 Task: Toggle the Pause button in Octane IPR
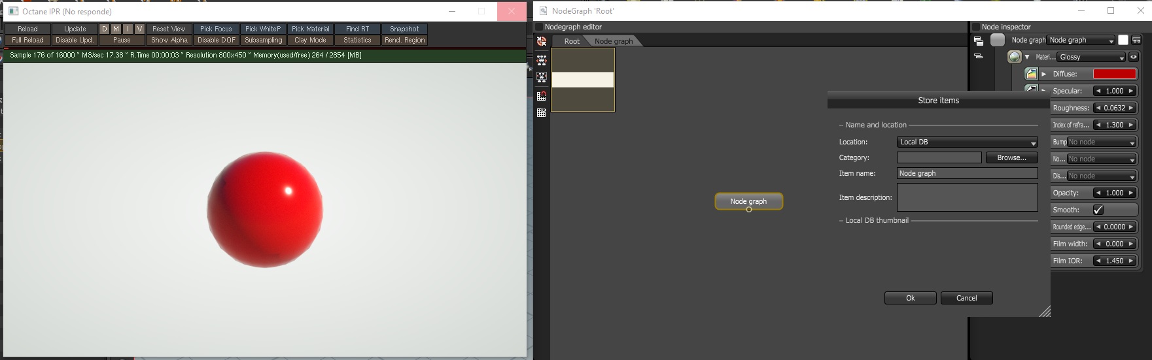click(x=122, y=40)
